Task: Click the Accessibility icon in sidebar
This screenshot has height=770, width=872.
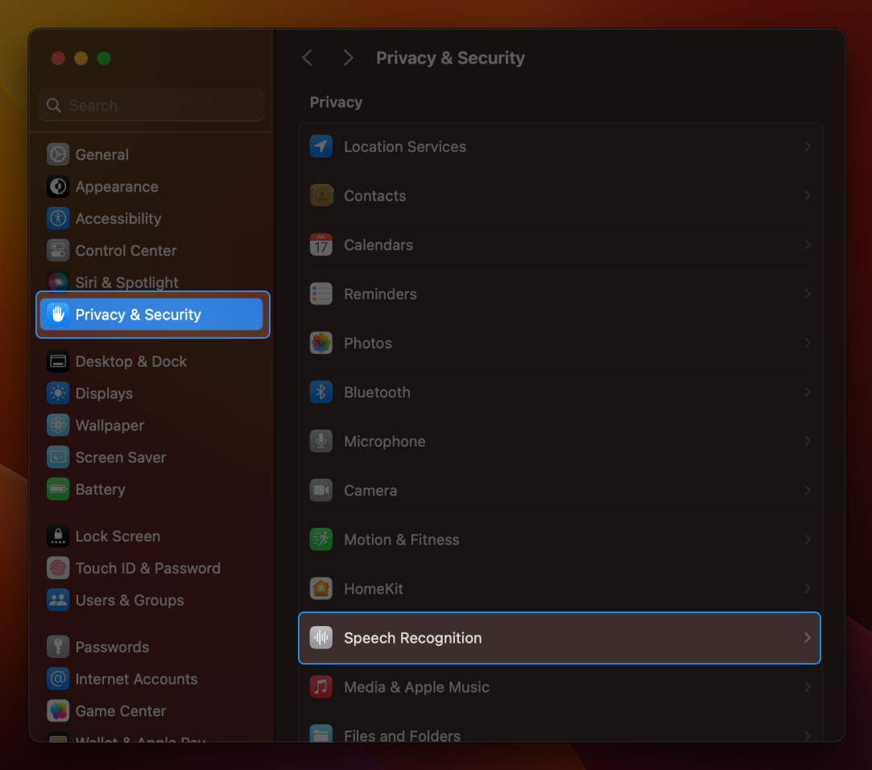Action: [x=58, y=218]
